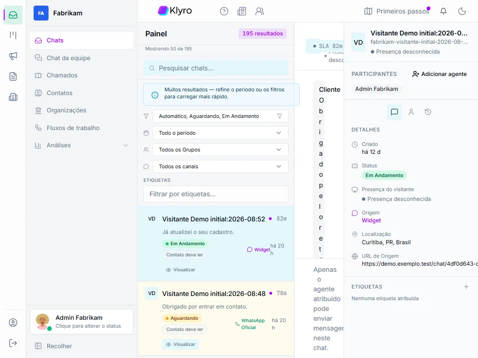Image resolution: width=478 pixels, height=358 pixels.
Task: Click the Admin Fabrikam participant chip
Action: click(x=377, y=89)
